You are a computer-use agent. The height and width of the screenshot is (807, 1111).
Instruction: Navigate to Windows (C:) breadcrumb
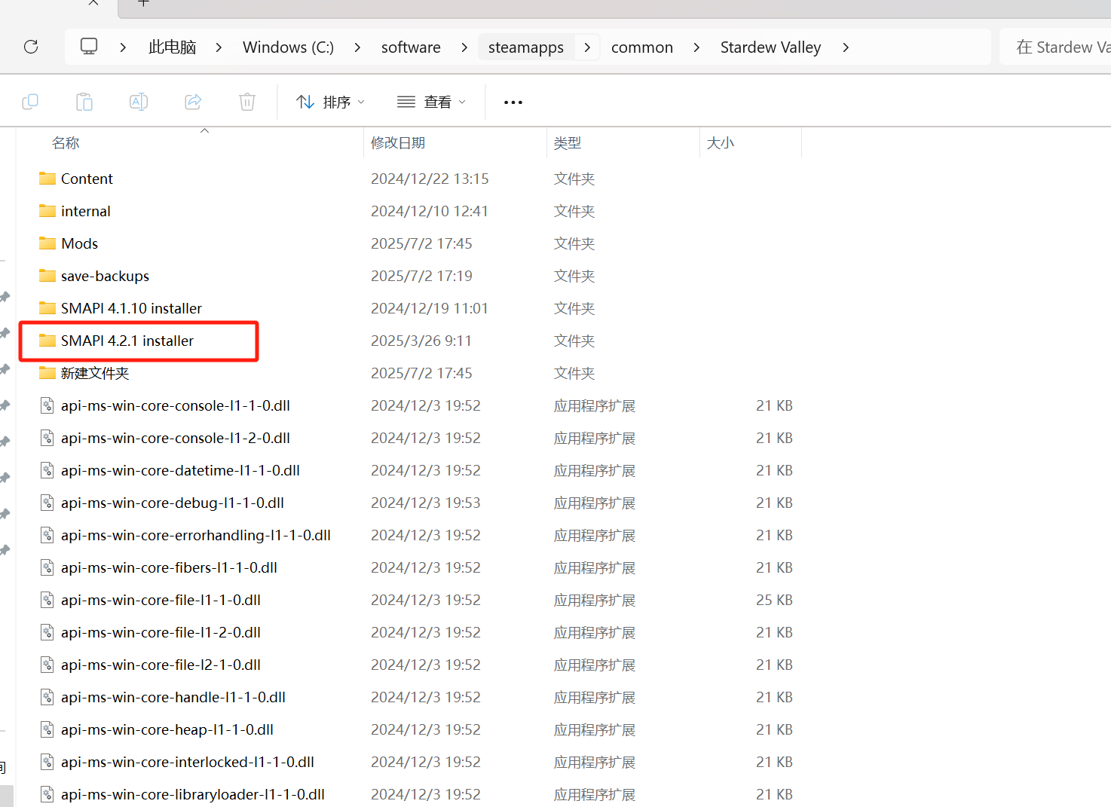[288, 47]
